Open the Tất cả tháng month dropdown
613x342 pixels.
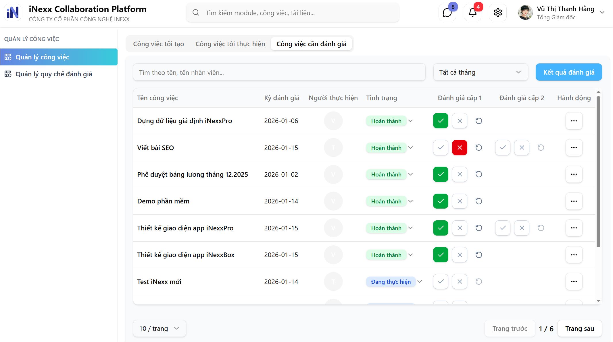[x=480, y=72]
